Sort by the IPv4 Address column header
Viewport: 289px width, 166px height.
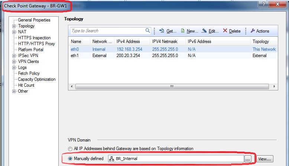132,41
